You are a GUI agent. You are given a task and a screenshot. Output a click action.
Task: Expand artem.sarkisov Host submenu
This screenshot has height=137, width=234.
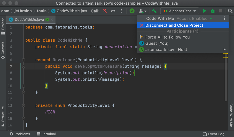point(224,49)
